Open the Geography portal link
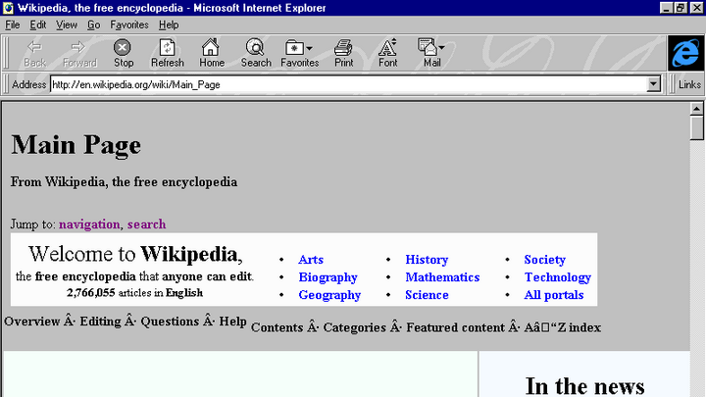 pyautogui.click(x=329, y=295)
